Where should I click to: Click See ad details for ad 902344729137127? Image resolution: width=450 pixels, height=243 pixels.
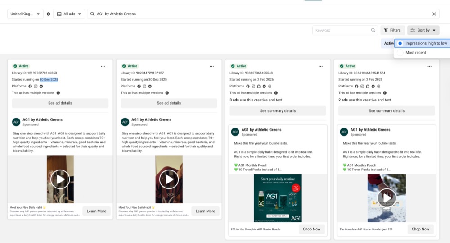(169, 103)
